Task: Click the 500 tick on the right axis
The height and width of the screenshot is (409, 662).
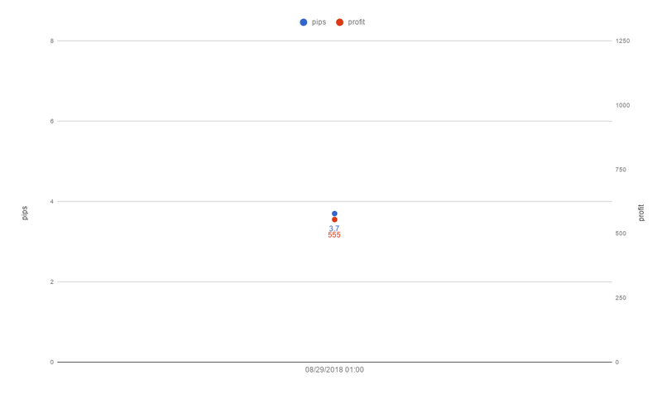Action: pos(621,233)
